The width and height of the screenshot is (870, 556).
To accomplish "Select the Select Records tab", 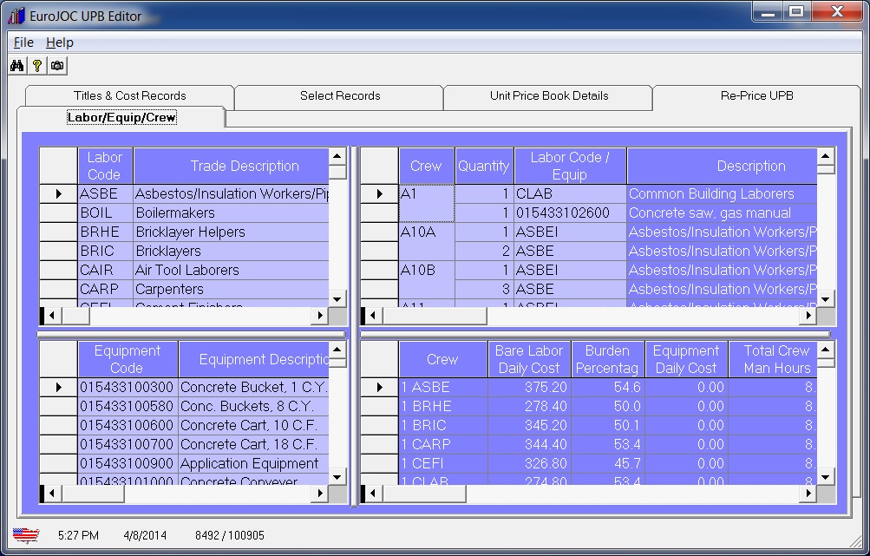I will [339, 96].
